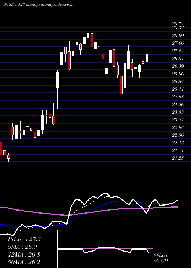Click the tall white candle at 24.68–25.96
The image size is (191, 268).
coord(58,80)
